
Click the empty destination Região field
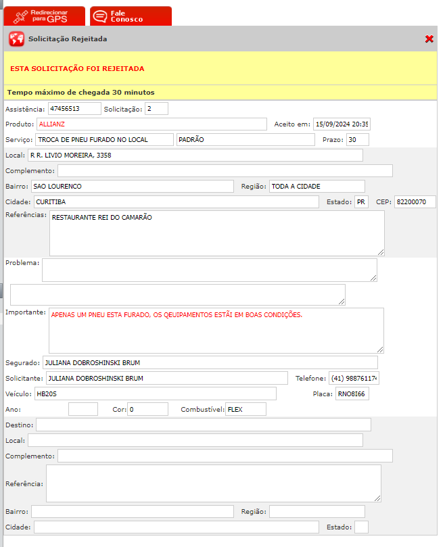click(317, 511)
